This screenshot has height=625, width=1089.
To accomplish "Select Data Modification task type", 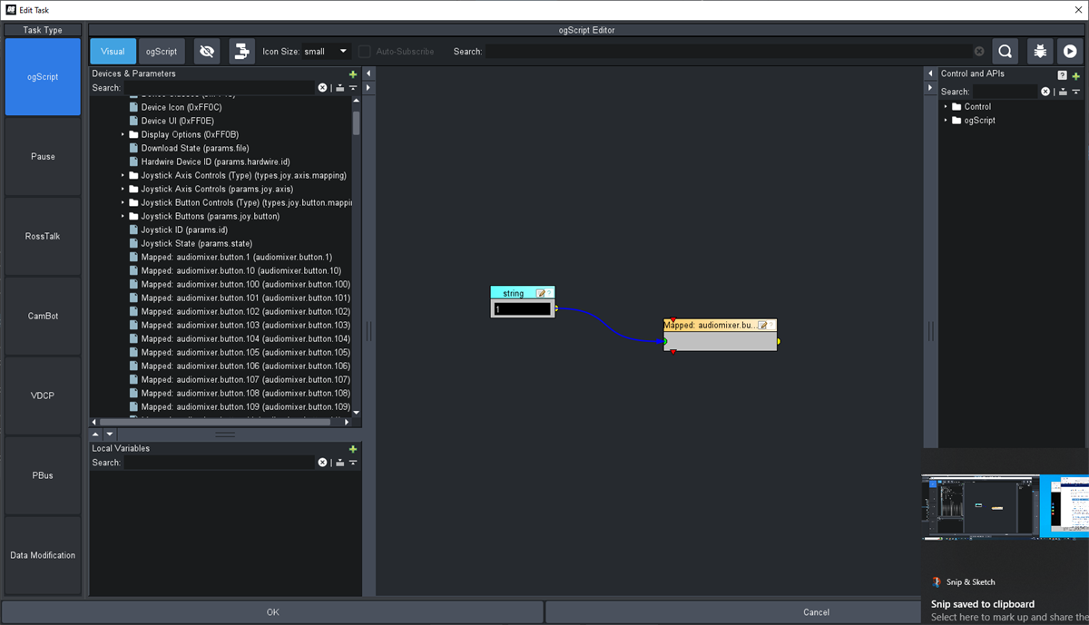I will (43, 555).
